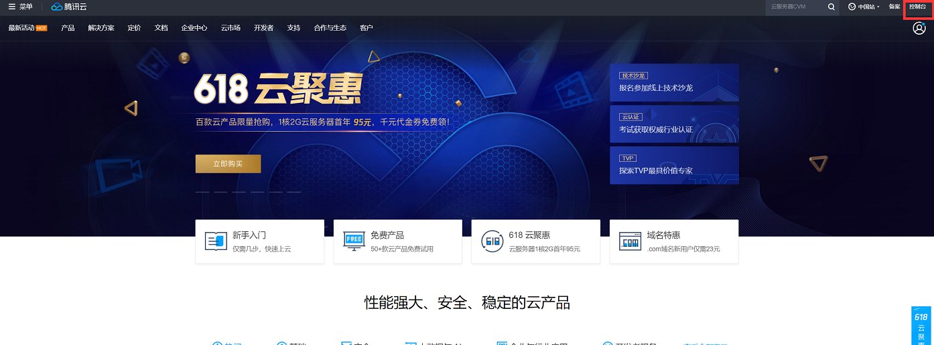Click the .com icon on 域名特惠 card
The height and width of the screenshot is (345, 934).
630,241
